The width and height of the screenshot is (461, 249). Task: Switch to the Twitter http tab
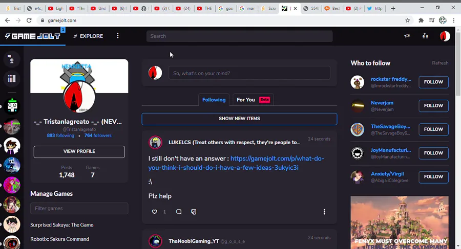(375, 9)
